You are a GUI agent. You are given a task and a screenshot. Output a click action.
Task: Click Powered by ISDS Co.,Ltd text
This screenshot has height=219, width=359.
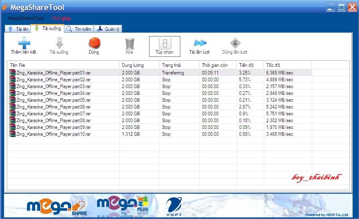[327, 215]
